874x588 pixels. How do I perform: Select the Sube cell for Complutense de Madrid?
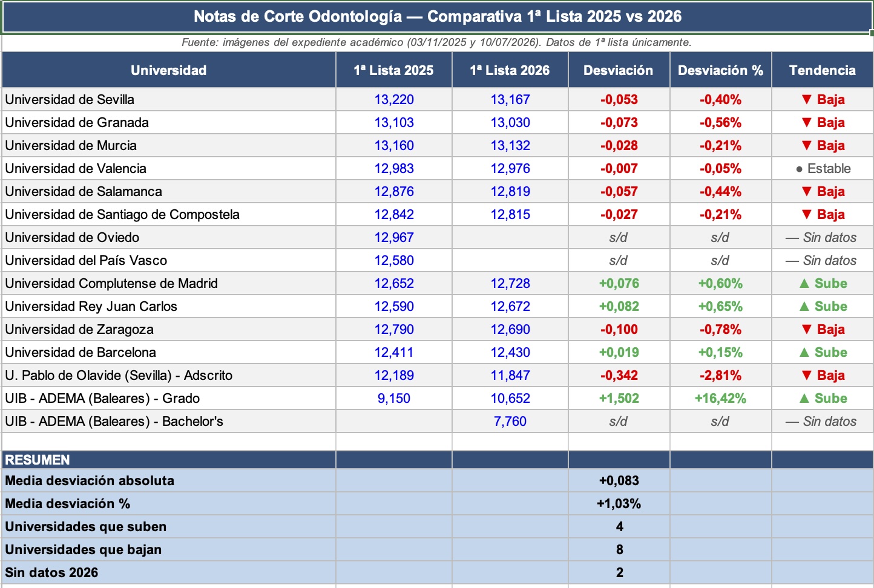[822, 283]
